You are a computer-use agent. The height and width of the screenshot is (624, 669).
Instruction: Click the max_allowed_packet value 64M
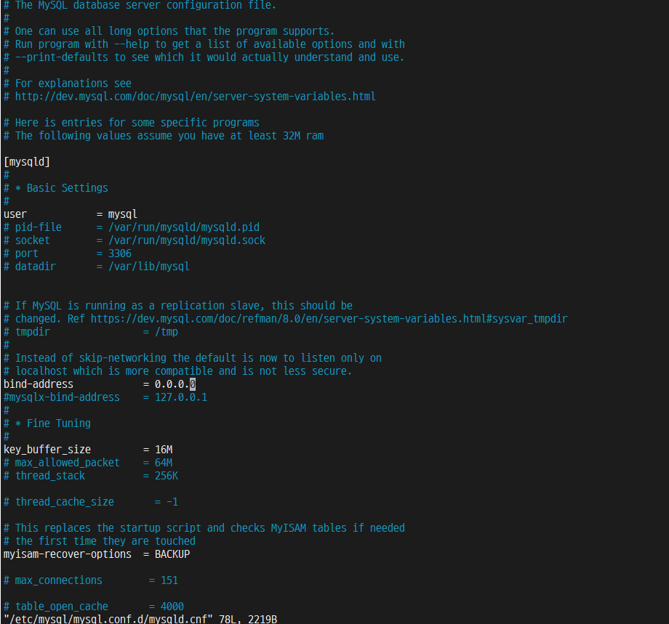point(164,463)
